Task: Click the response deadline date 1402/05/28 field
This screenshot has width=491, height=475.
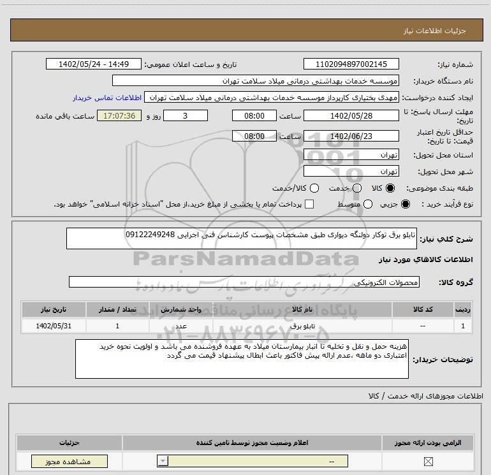Action: click(351, 115)
